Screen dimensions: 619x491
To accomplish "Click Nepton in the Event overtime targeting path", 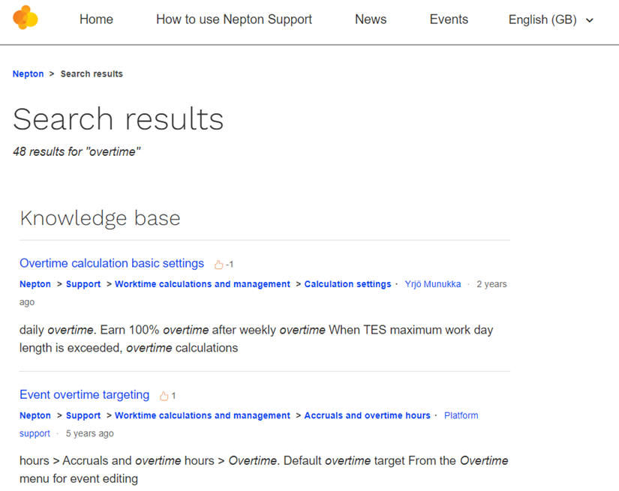I will pyautogui.click(x=35, y=415).
